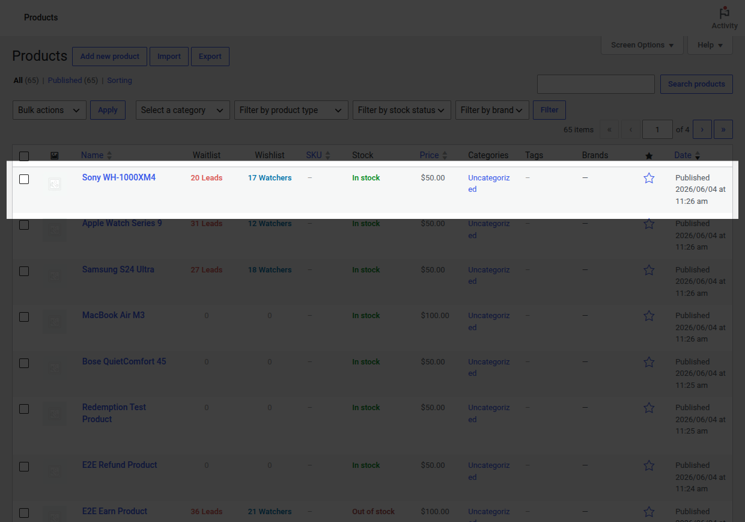Click the Export button
Screen dimensions: 745x522
tap(210, 57)
